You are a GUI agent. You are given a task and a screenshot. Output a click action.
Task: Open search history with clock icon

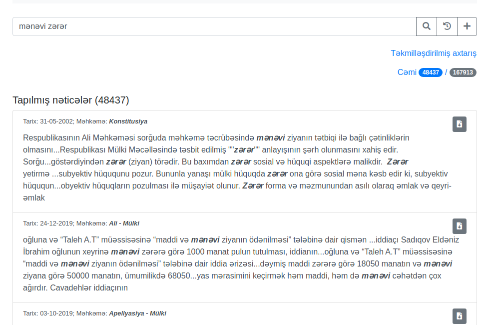447,26
